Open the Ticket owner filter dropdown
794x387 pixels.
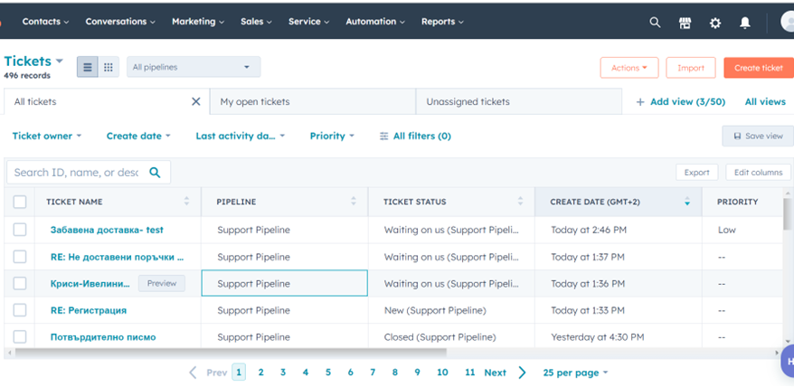pyautogui.click(x=47, y=137)
